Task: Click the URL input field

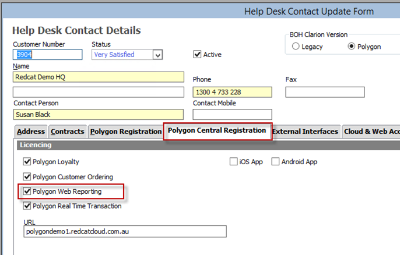Action: (125, 231)
